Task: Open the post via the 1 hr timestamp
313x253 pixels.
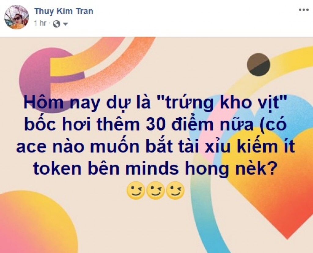Action: (x=40, y=23)
